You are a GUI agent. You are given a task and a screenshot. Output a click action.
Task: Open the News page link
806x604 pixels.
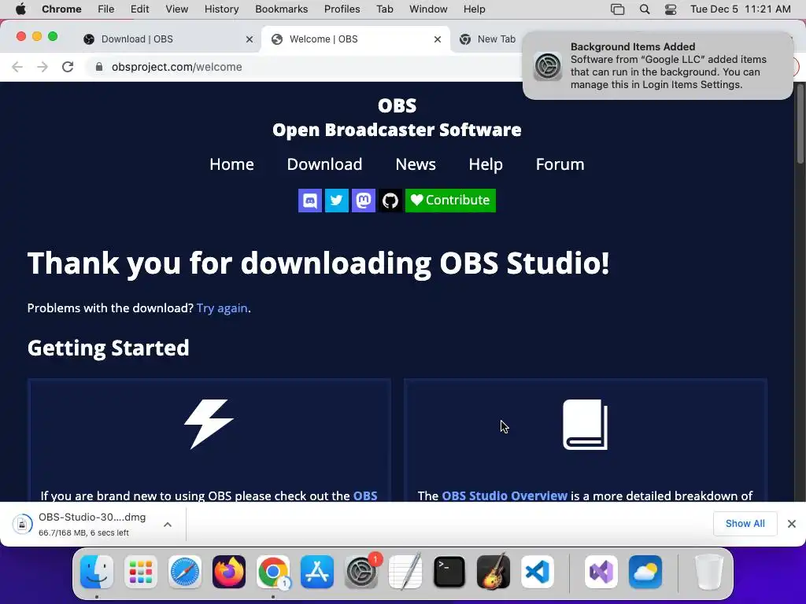pyautogui.click(x=416, y=164)
